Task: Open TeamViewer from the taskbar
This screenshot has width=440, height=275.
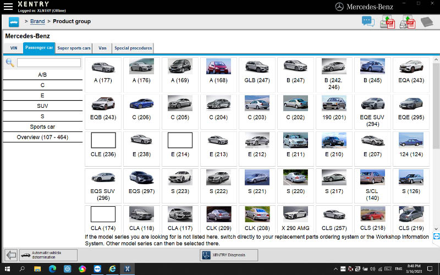Action: (97, 269)
